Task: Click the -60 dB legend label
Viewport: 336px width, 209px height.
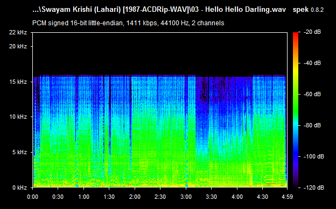Action: click(312, 94)
